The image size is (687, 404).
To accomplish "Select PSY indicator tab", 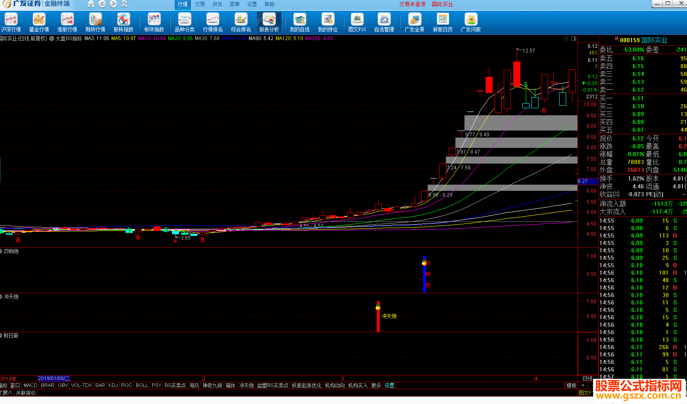I will click(x=156, y=385).
